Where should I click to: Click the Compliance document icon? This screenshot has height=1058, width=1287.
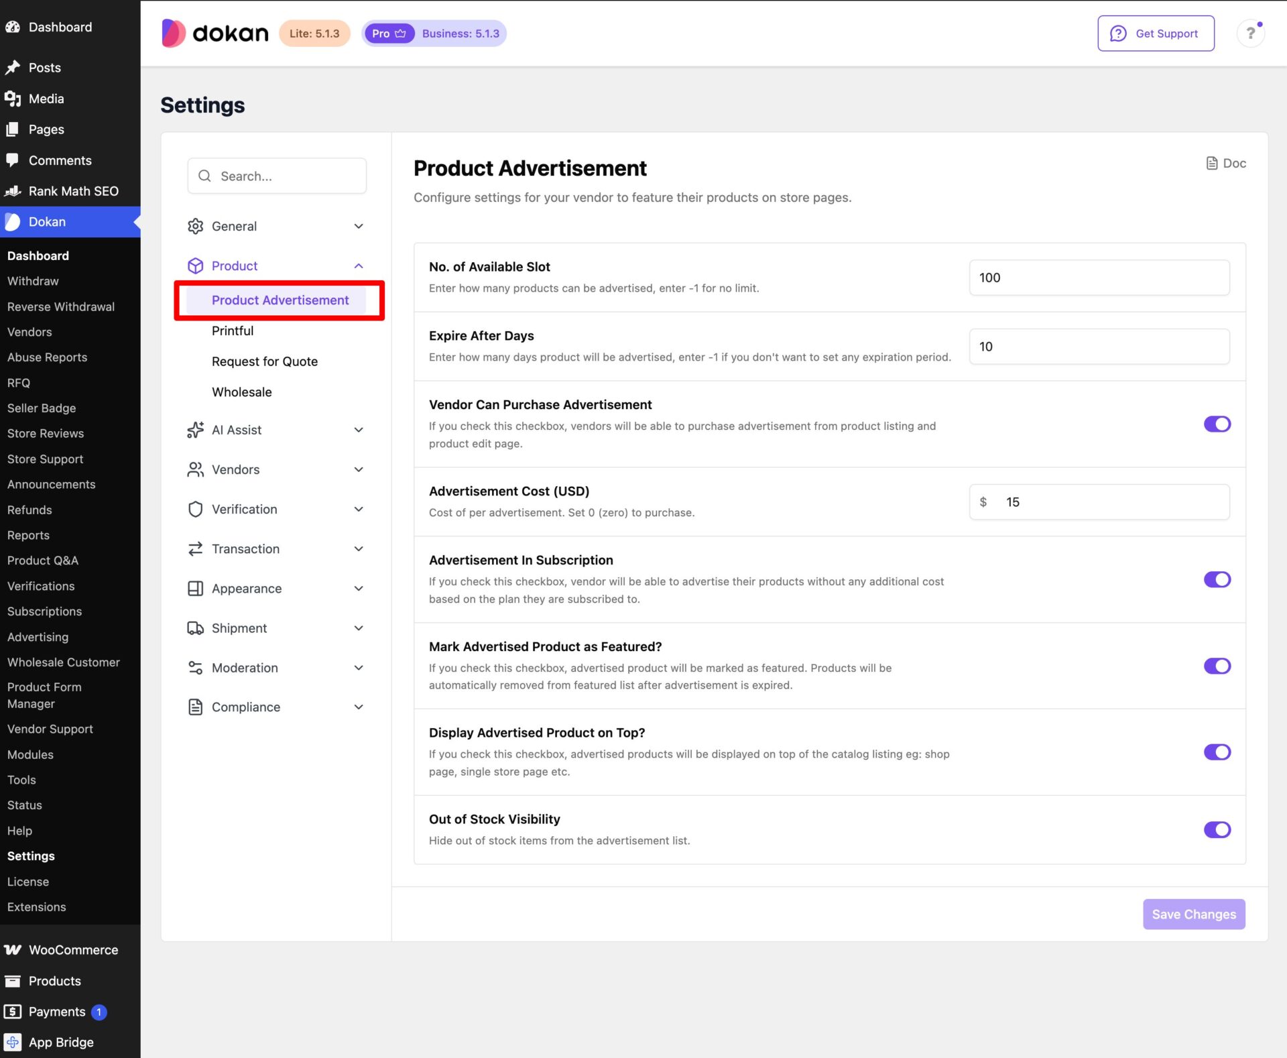tap(195, 707)
